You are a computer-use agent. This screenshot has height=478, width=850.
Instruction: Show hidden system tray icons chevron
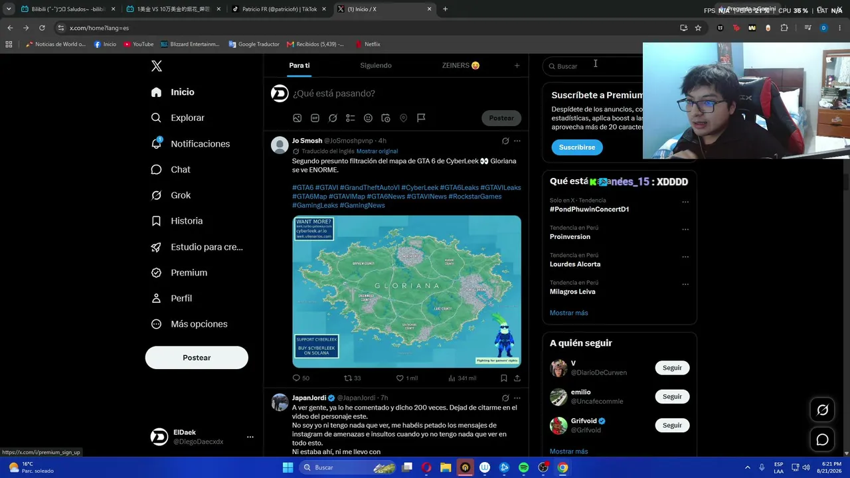pyautogui.click(x=747, y=467)
